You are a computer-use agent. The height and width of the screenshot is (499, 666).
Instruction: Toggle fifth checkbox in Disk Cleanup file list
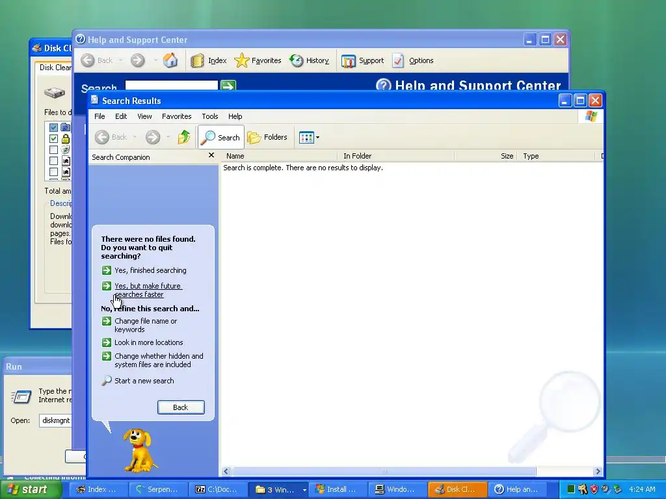pyautogui.click(x=53, y=172)
